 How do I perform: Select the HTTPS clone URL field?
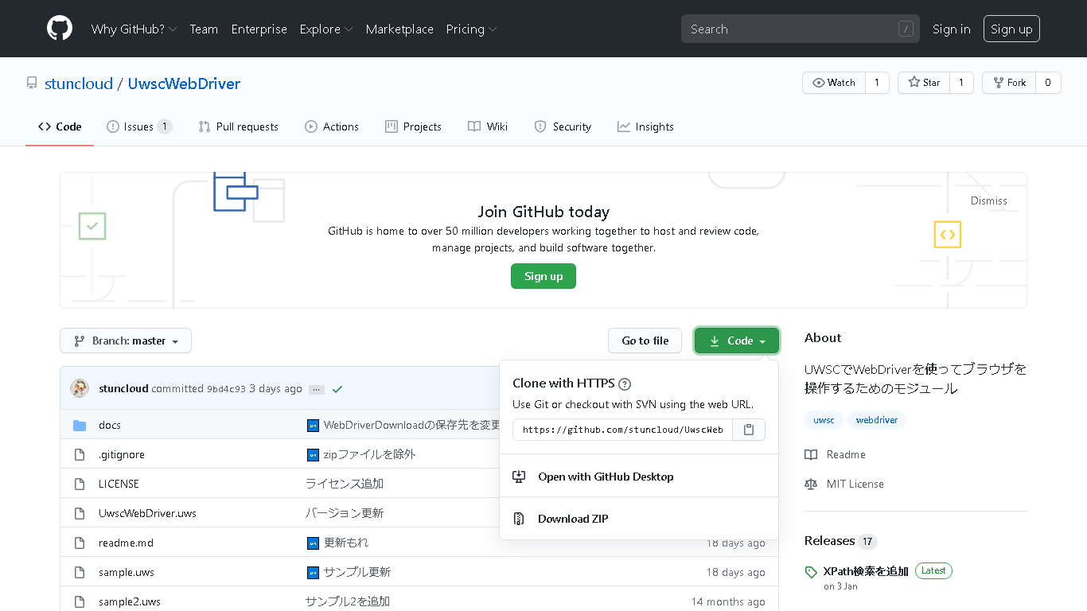[622, 430]
